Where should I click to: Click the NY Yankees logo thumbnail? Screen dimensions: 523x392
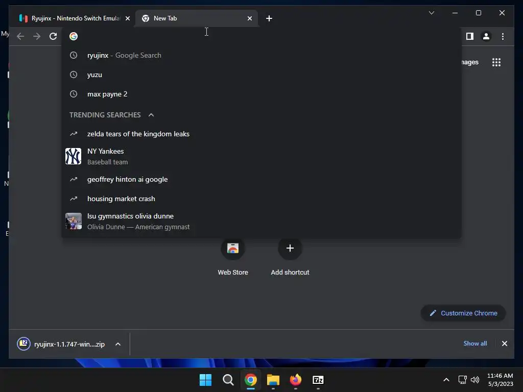[74, 156]
